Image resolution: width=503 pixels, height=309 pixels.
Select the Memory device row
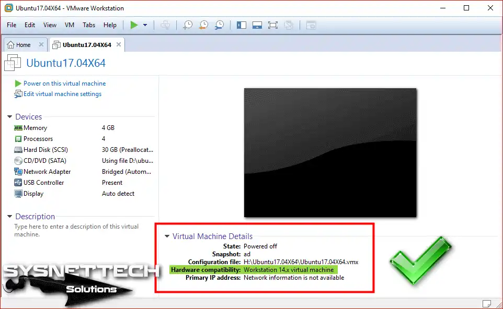click(x=84, y=128)
